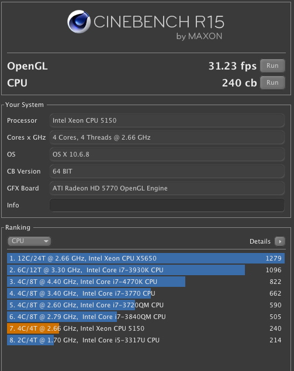This screenshot has height=371, width=294.
Task: Select the Core i7-3770 ranking entry
Action: (146, 293)
